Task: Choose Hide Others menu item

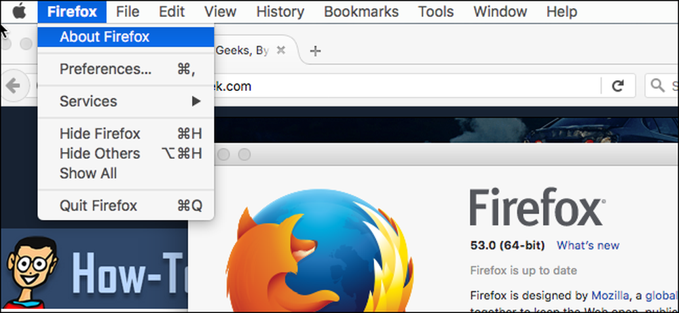Action: 126,153
